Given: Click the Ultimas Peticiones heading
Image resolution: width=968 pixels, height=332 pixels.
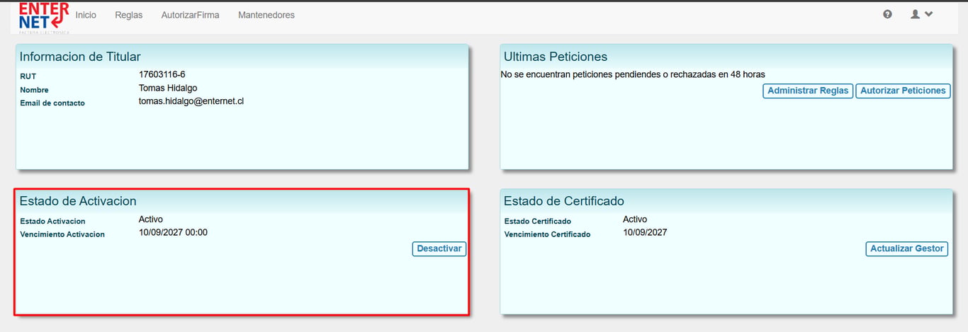Looking at the screenshot, I should click(556, 57).
